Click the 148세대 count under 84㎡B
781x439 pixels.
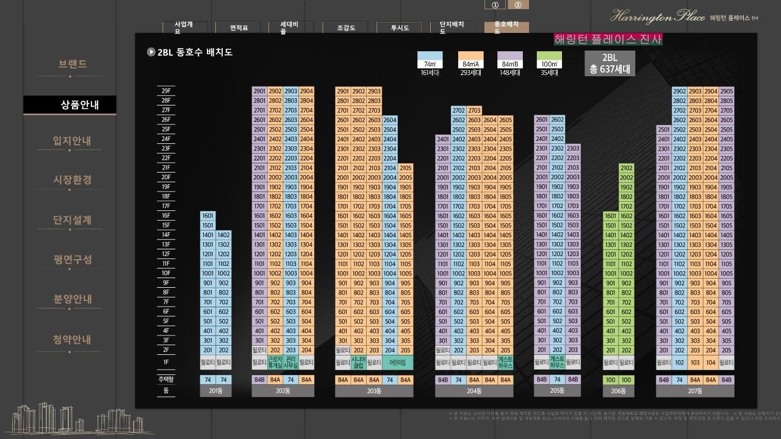(x=510, y=73)
